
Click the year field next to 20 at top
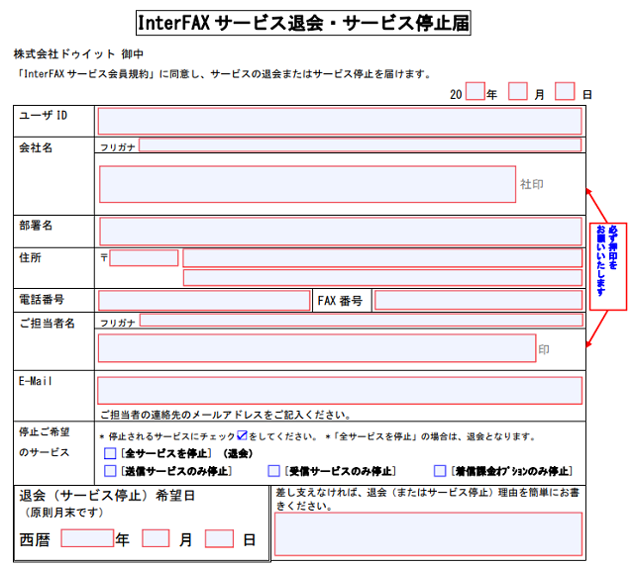point(475,91)
